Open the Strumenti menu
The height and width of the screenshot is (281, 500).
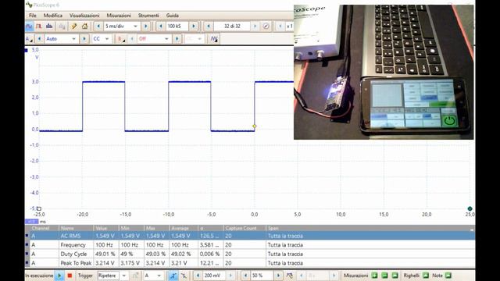tap(148, 16)
